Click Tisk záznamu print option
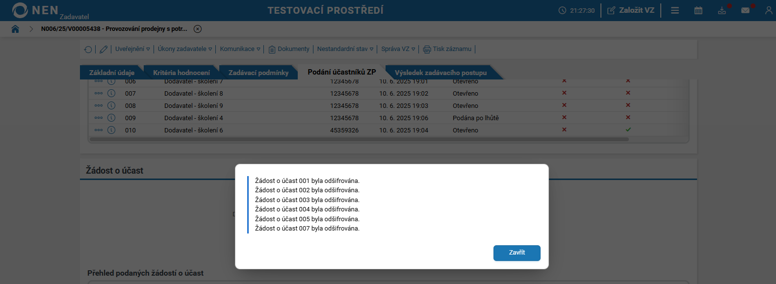Screen dimensions: 776x284 447,49
